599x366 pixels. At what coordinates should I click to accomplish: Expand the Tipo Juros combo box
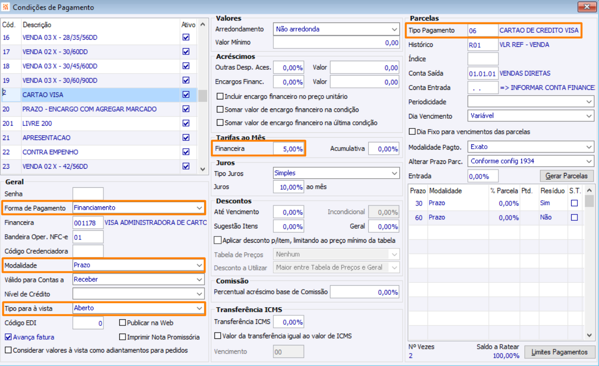tap(395, 173)
